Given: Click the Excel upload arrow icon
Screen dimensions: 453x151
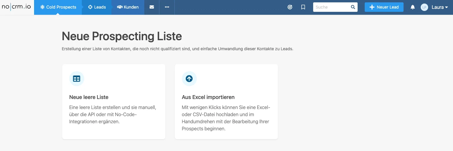Looking at the screenshot, I should [189, 79].
